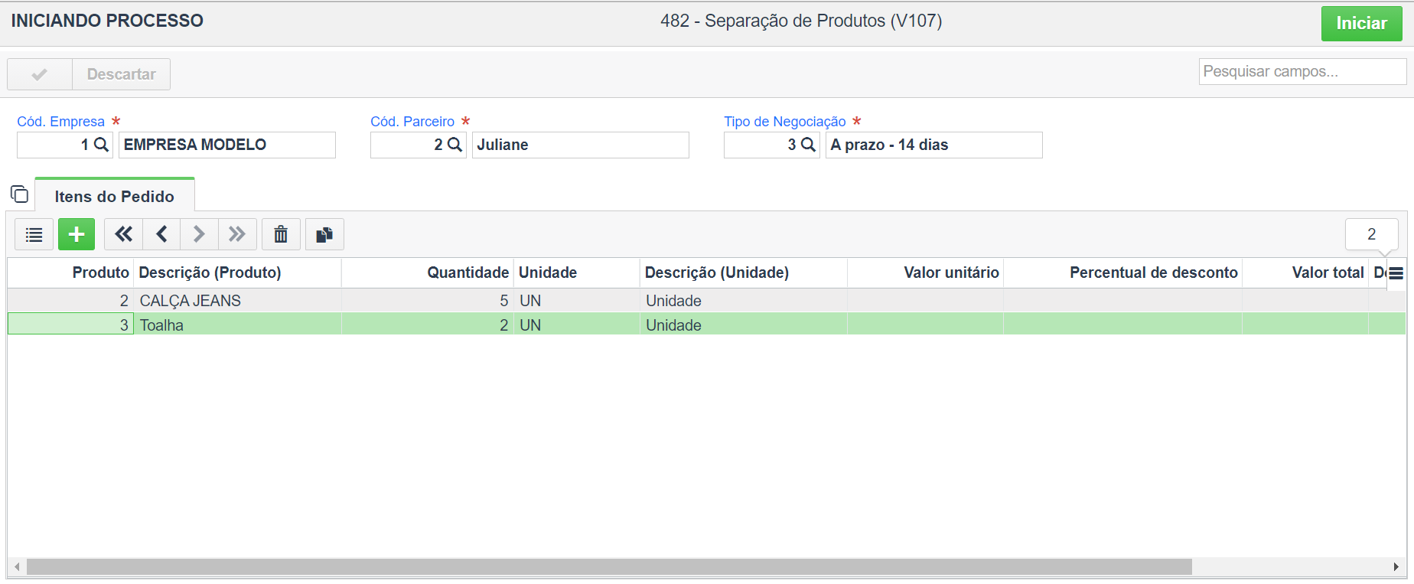This screenshot has height=584, width=1414.
Task: Click the horizontal scrollbar thumb
Action: tap(609, 567)
